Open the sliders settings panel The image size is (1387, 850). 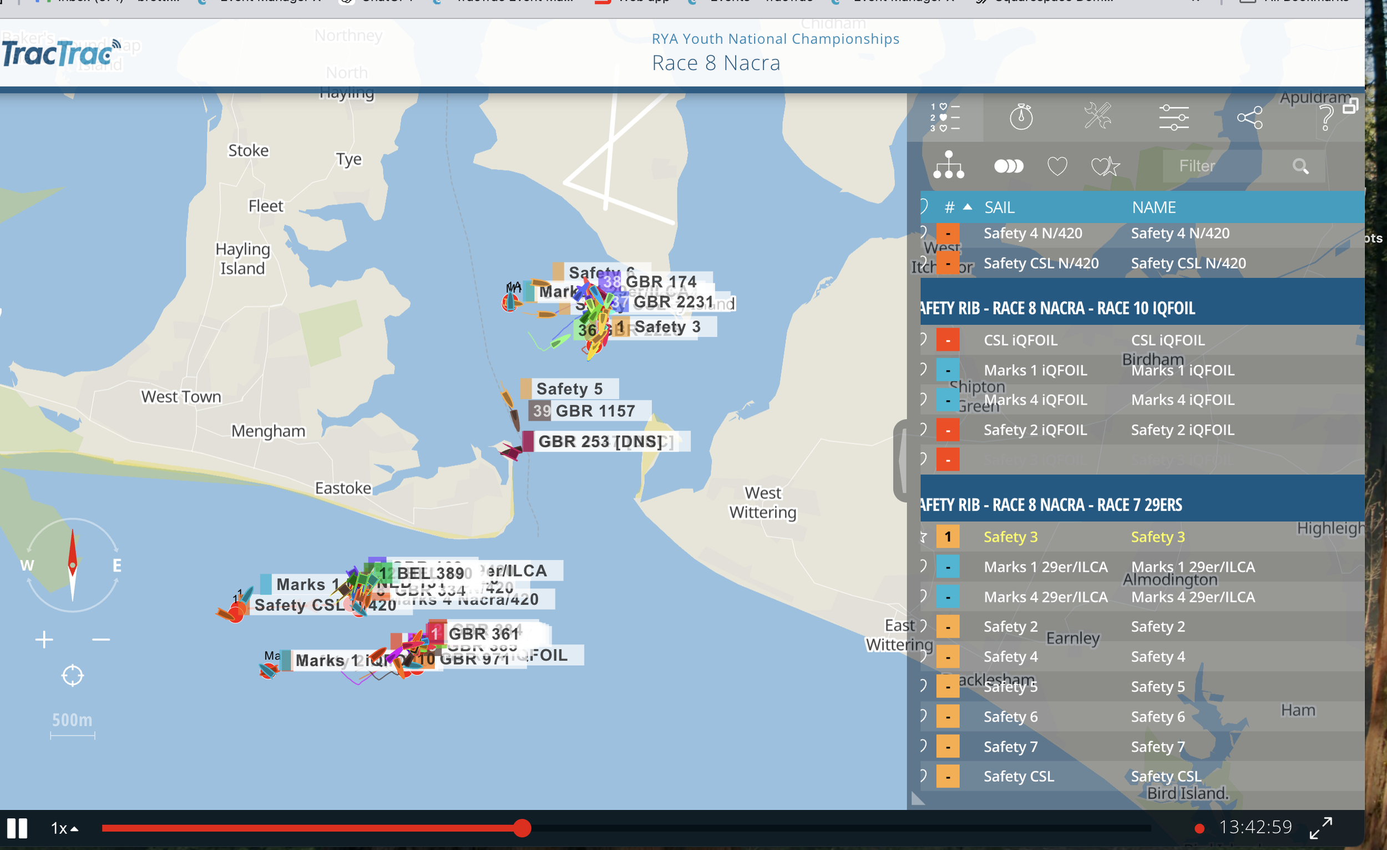[1173, 118]
